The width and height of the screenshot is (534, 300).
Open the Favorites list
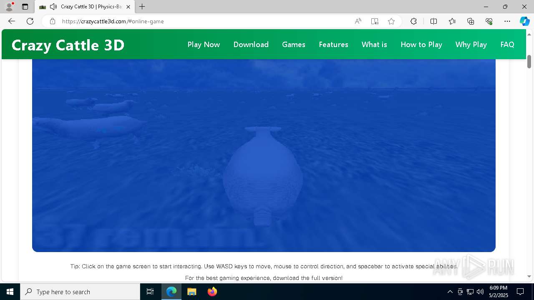452,21
